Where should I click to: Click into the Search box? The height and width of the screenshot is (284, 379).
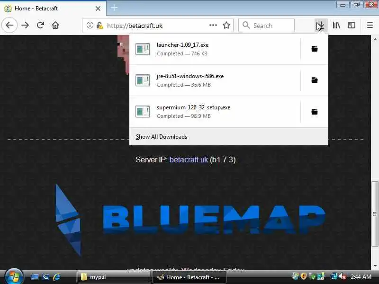point(266,25)
